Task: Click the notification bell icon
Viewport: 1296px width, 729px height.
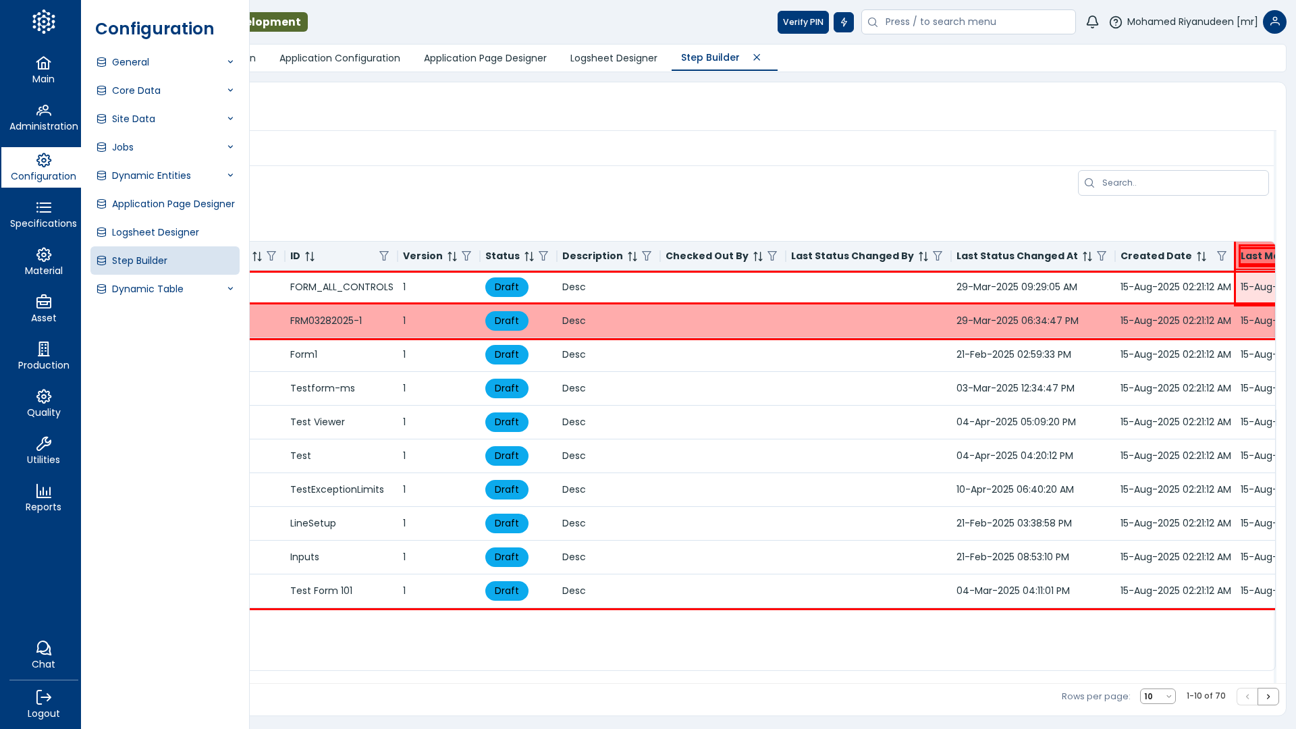Action: point(1092,22)
